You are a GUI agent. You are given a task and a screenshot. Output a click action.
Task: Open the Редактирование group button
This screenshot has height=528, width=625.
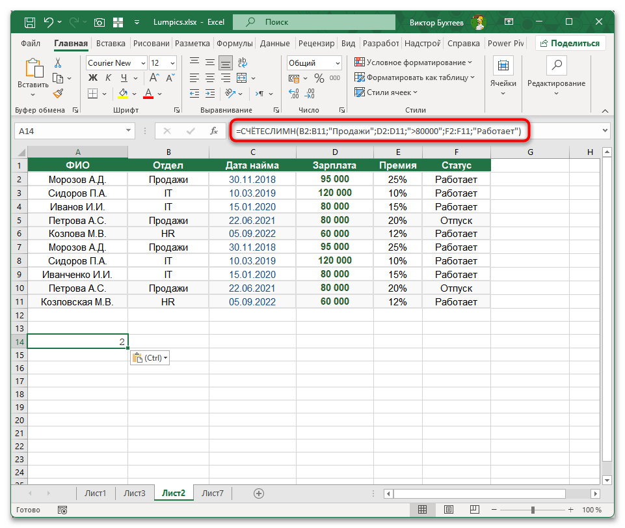click(557, 76)
